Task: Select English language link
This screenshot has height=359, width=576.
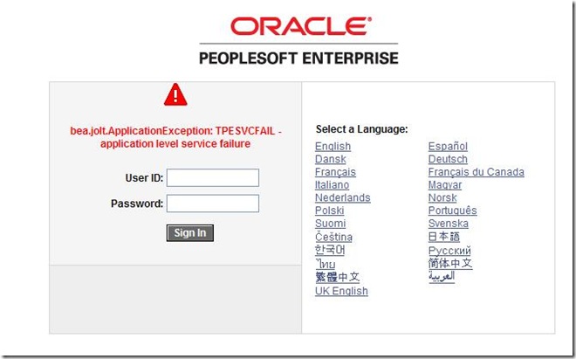Action: pyautogui.click(x=333, y=147)
